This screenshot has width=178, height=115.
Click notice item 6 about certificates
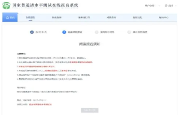coord(50,79)
